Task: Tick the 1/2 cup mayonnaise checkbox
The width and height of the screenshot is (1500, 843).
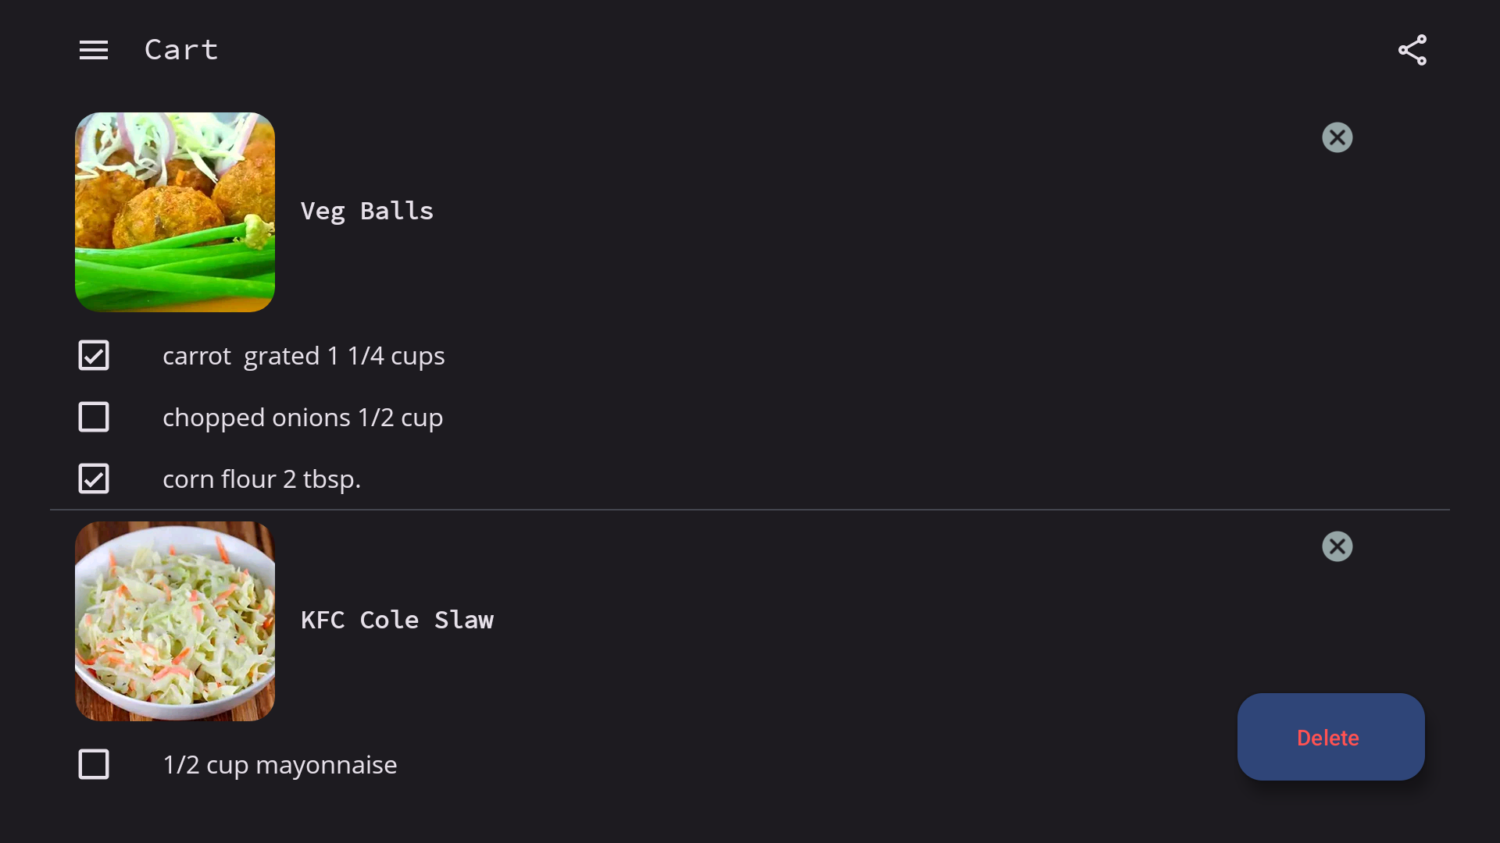Action: pos(94,764)
